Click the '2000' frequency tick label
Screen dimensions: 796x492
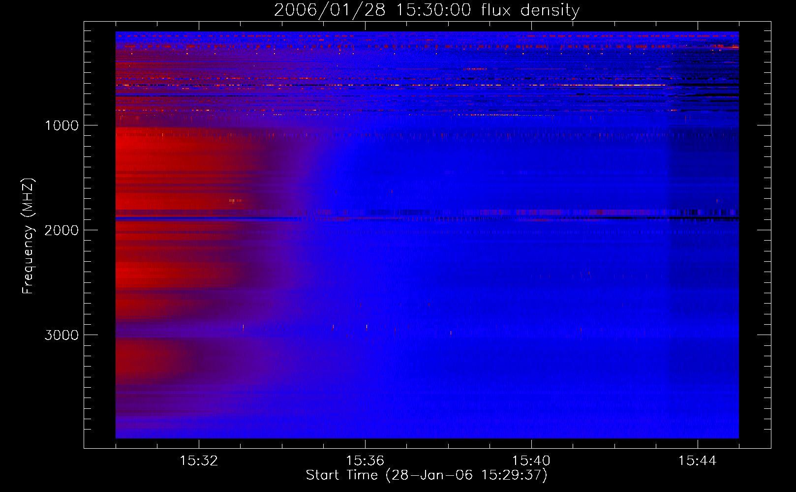61,230
